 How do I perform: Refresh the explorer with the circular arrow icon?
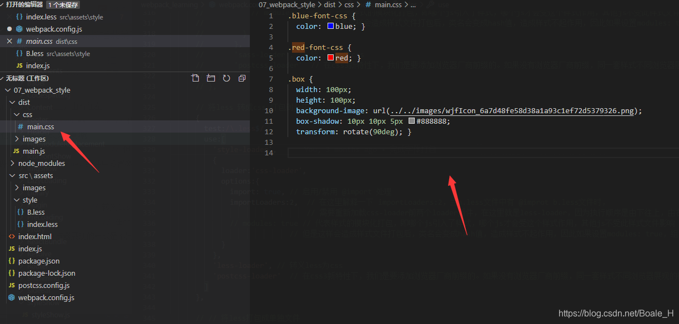pyautogui.click(x=227, y=78)
